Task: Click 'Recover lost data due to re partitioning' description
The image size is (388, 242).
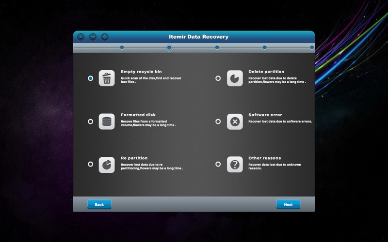Action: pyautogui.click(x=152, y=166)
